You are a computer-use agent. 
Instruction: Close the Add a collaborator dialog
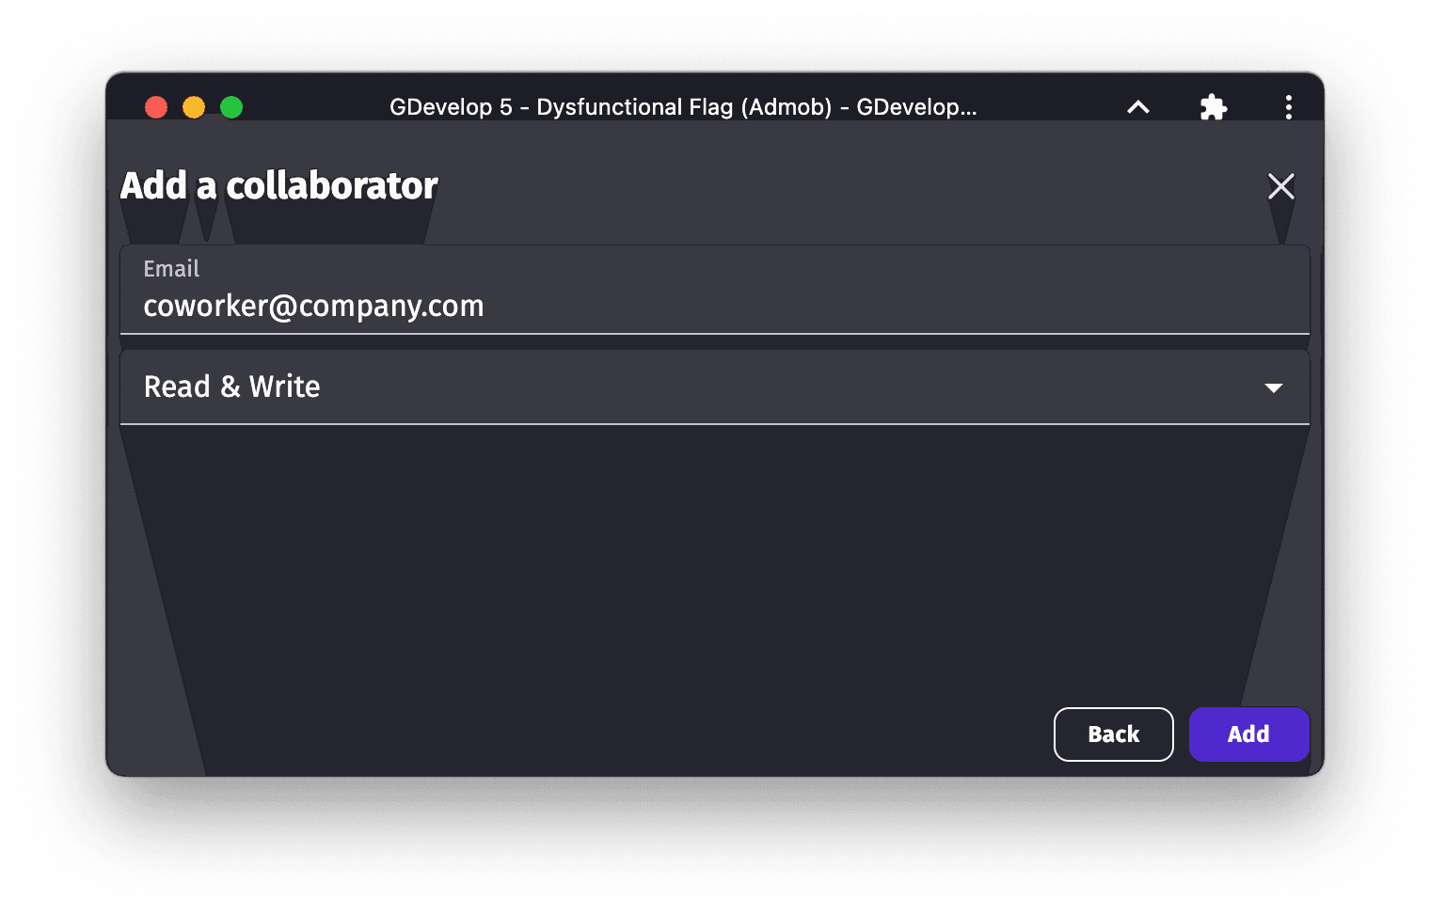coord(1280,186)
